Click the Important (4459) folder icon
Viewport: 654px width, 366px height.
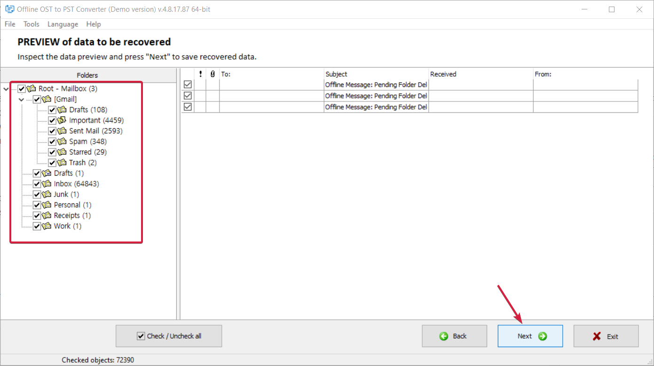click(x=62, y=120)
